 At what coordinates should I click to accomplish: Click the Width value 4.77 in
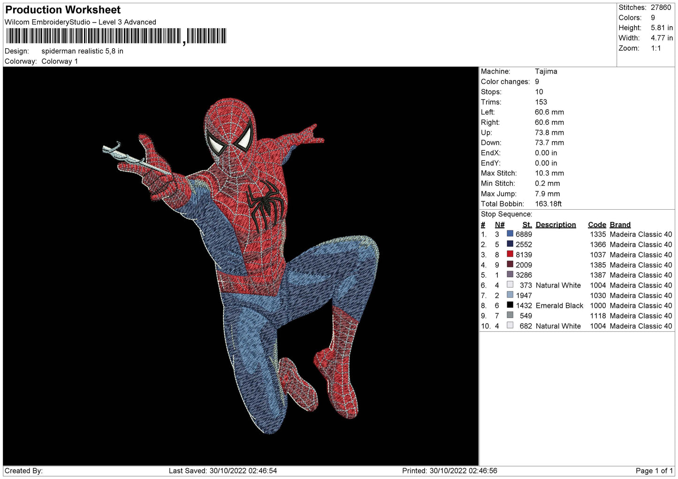coord(662,38)
